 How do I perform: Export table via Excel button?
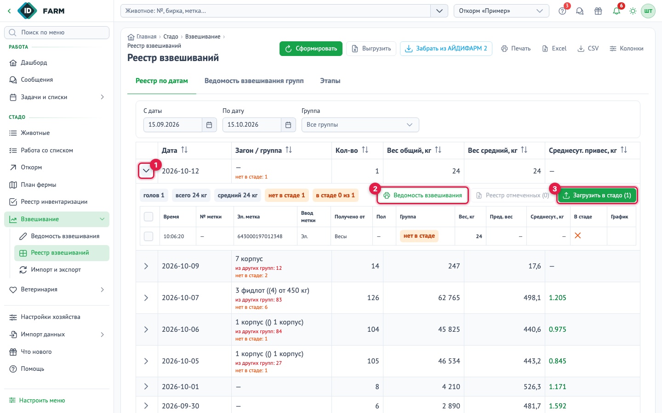554,49
